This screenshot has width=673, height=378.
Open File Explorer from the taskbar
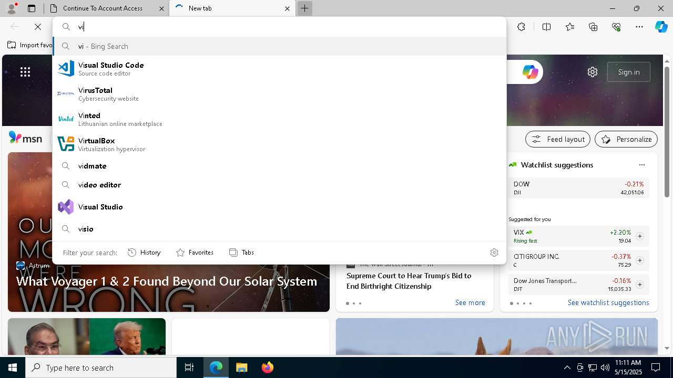coord(241,367)
